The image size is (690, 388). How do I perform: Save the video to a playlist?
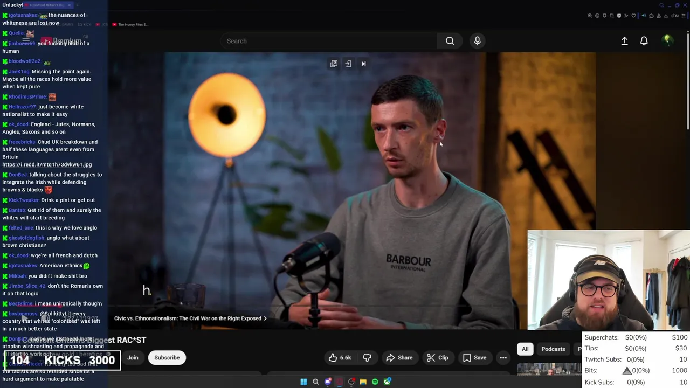[x=475, y=358]
